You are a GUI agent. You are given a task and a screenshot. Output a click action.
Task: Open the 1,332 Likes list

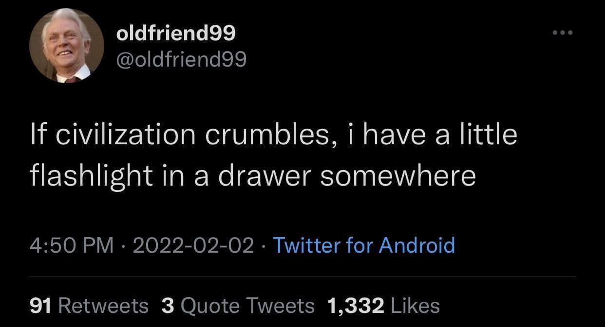coord(384,306)
